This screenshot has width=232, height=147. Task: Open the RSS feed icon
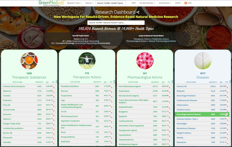click(186, 3)
